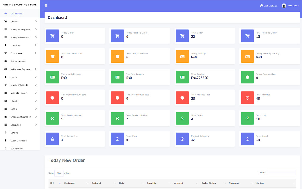Select Setting from the sidebar
Viewport: 302px width, 189px height.
tap(14, 133)
